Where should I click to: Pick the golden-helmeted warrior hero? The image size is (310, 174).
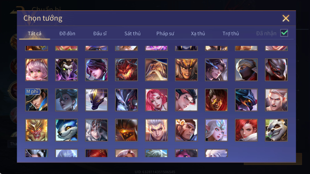tap(186, 70)
